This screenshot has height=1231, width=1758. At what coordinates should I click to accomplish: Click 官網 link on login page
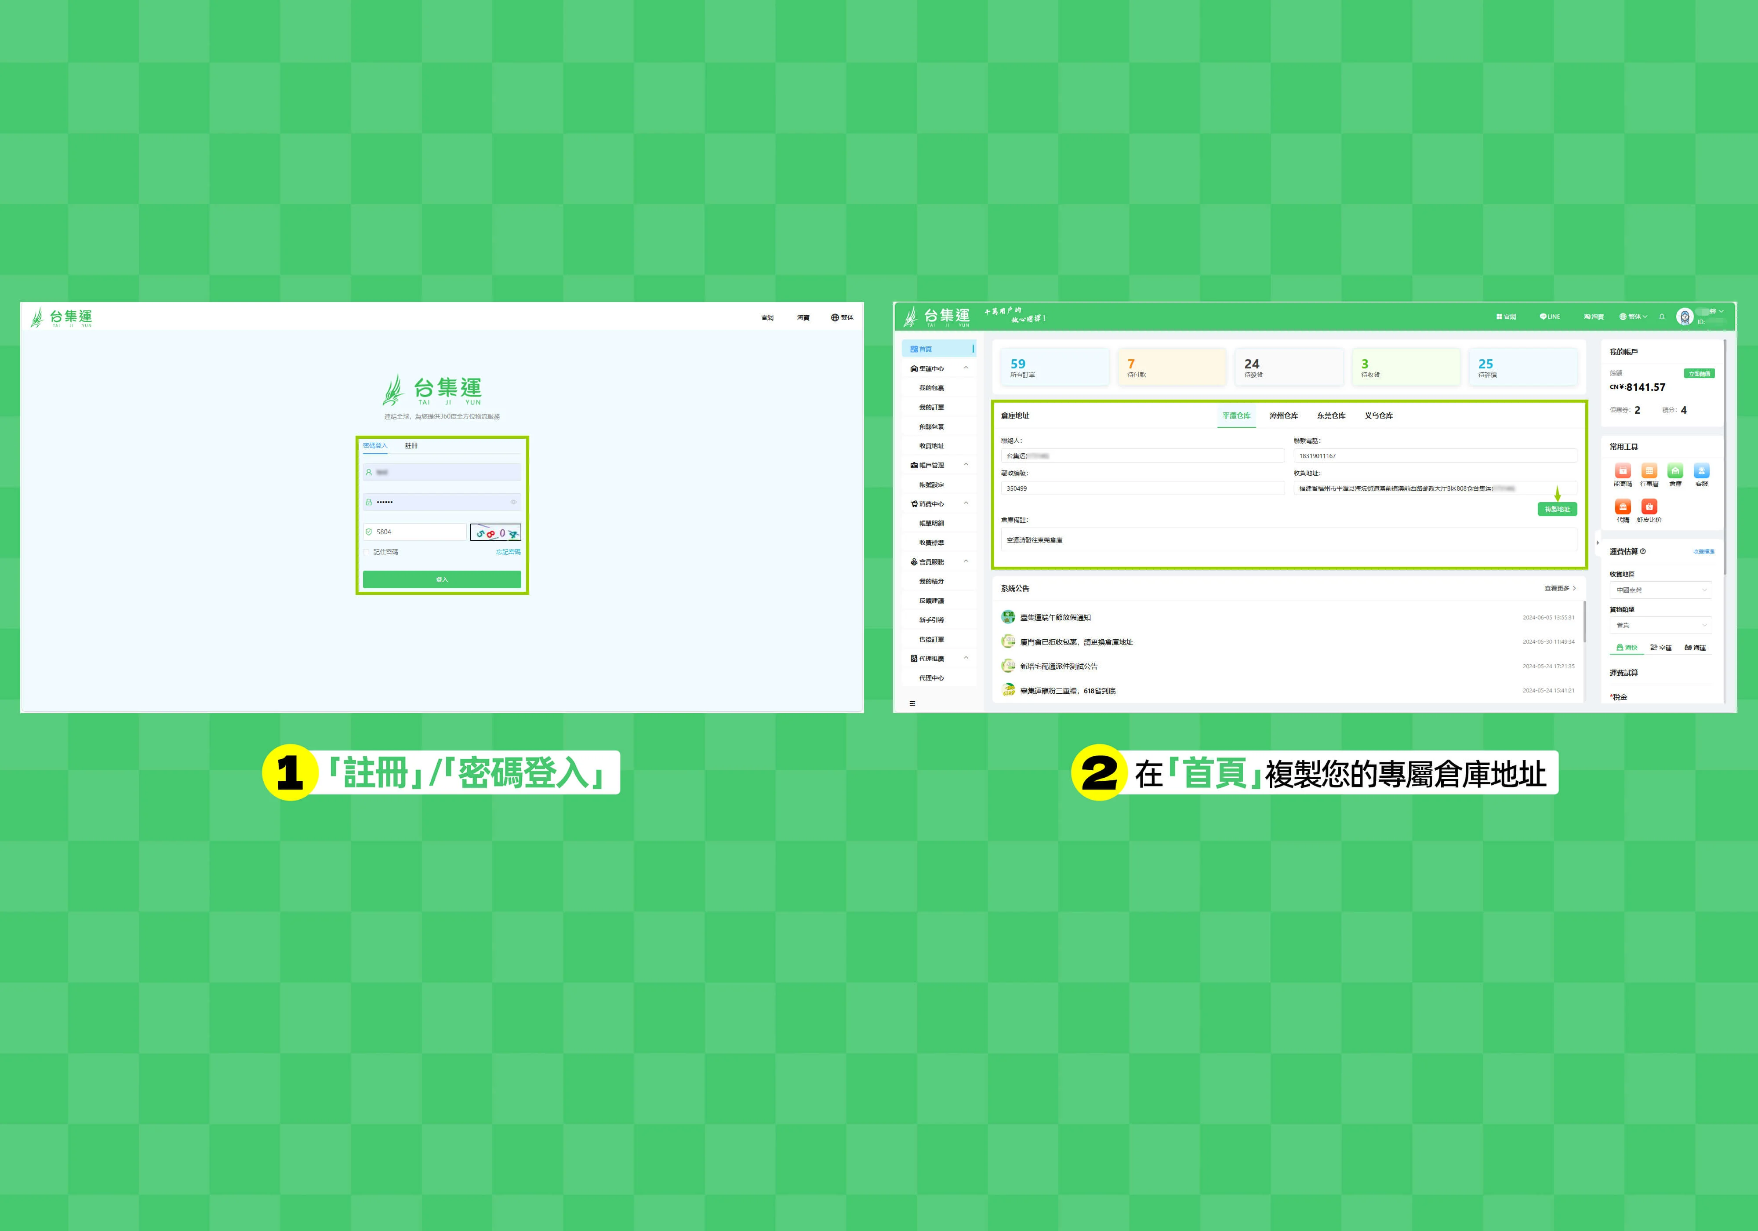[x=767, y=318]
